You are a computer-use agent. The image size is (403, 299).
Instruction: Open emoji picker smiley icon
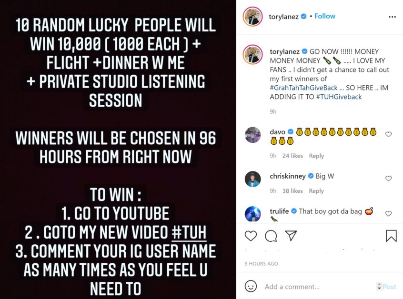click(x=251, y=286)
